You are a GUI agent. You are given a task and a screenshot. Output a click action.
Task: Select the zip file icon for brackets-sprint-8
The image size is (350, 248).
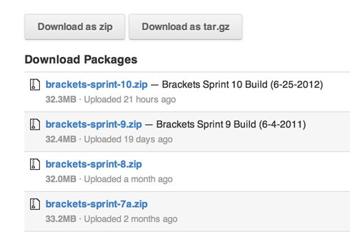point(35,164)
